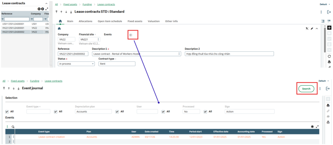This screenshot has width=333, height=145.
Task: Click the Fixed assets breadcrumb link
Action: 68,5
